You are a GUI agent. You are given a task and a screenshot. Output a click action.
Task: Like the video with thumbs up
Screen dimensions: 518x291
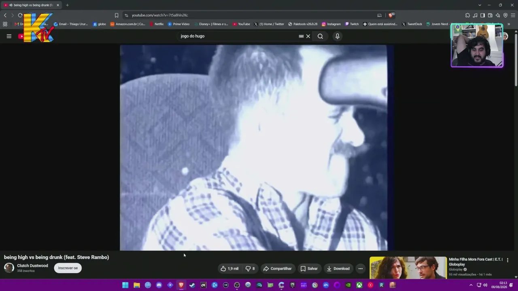pos(229,268)
